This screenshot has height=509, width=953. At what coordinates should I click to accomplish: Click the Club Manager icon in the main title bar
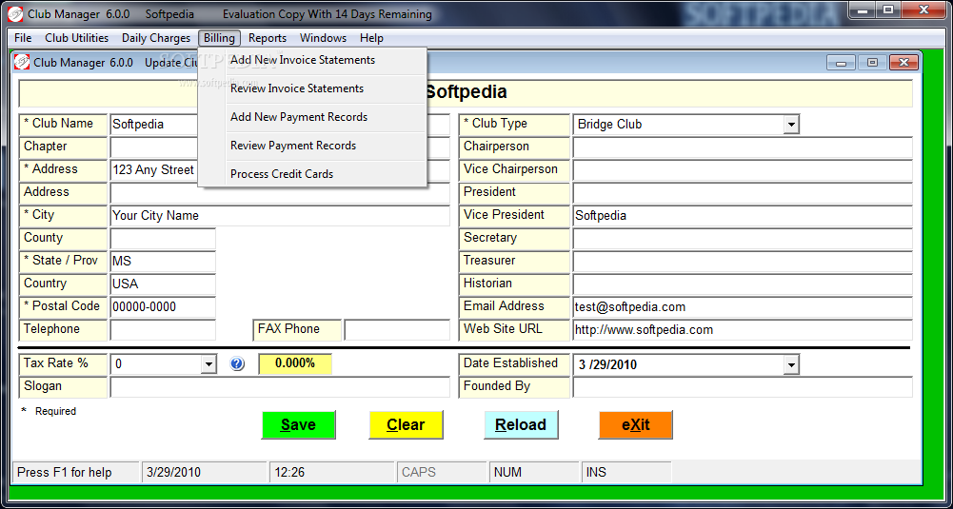point(15,13)
